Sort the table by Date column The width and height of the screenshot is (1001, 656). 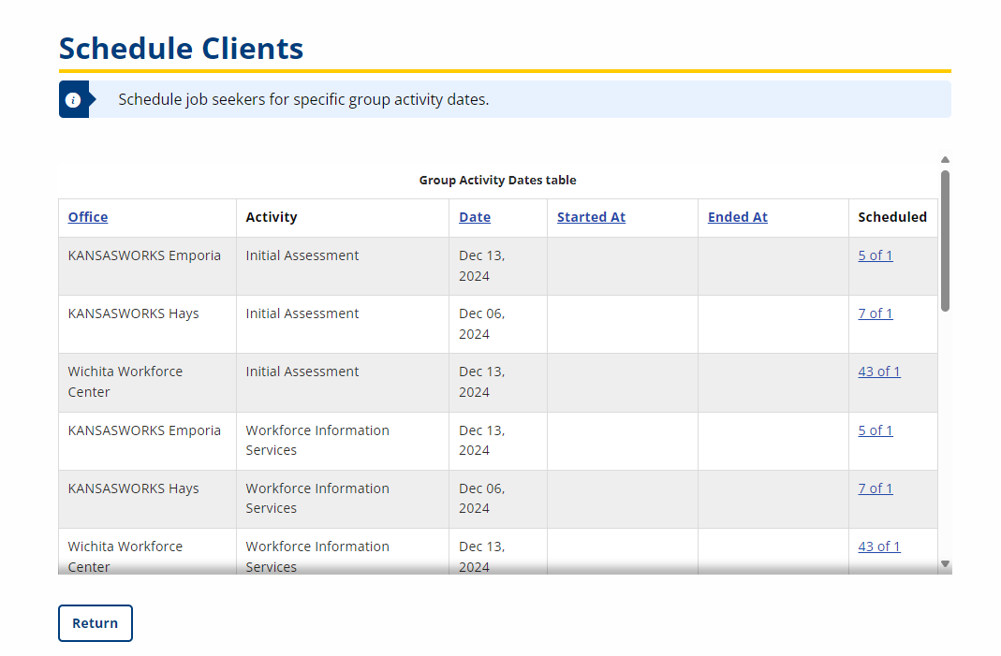tap(475, 217)
